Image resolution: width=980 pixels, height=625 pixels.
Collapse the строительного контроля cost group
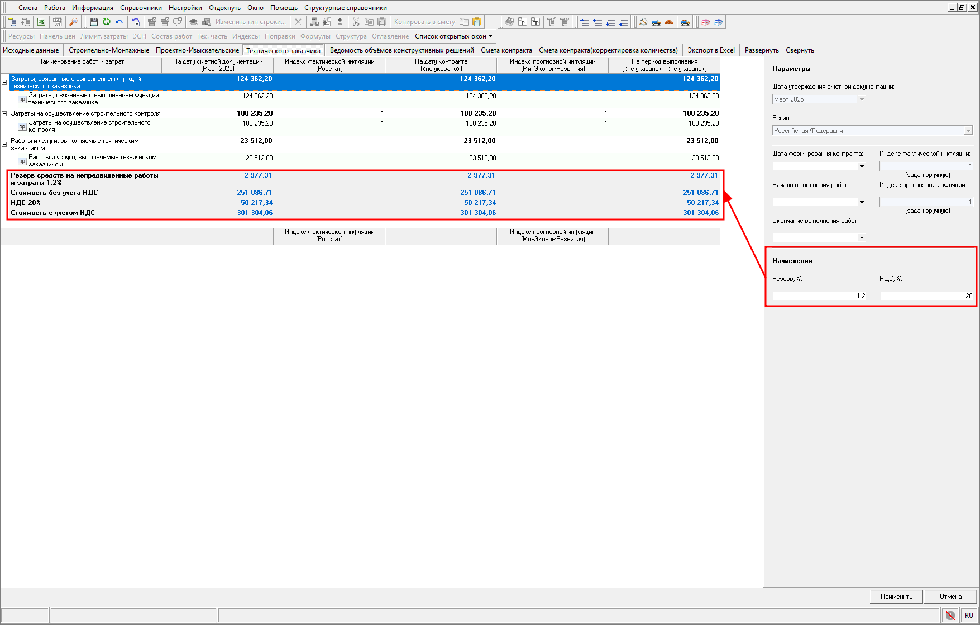point(4,113)
